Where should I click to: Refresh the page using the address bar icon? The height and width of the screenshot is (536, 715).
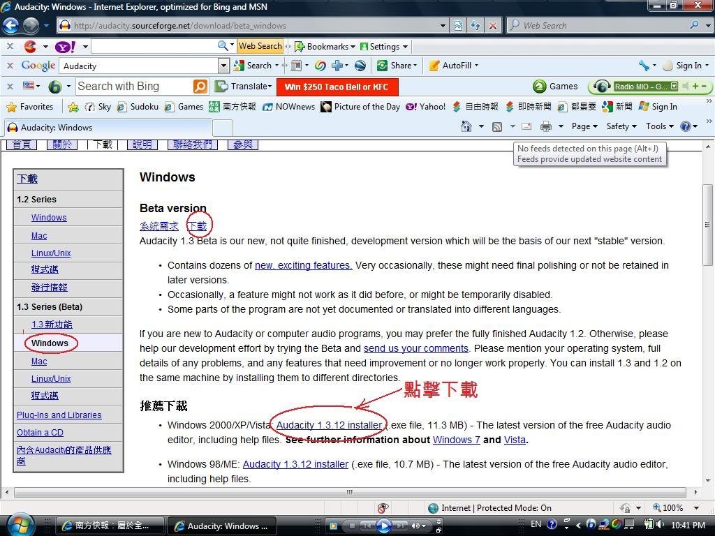(x=475, y=26)
